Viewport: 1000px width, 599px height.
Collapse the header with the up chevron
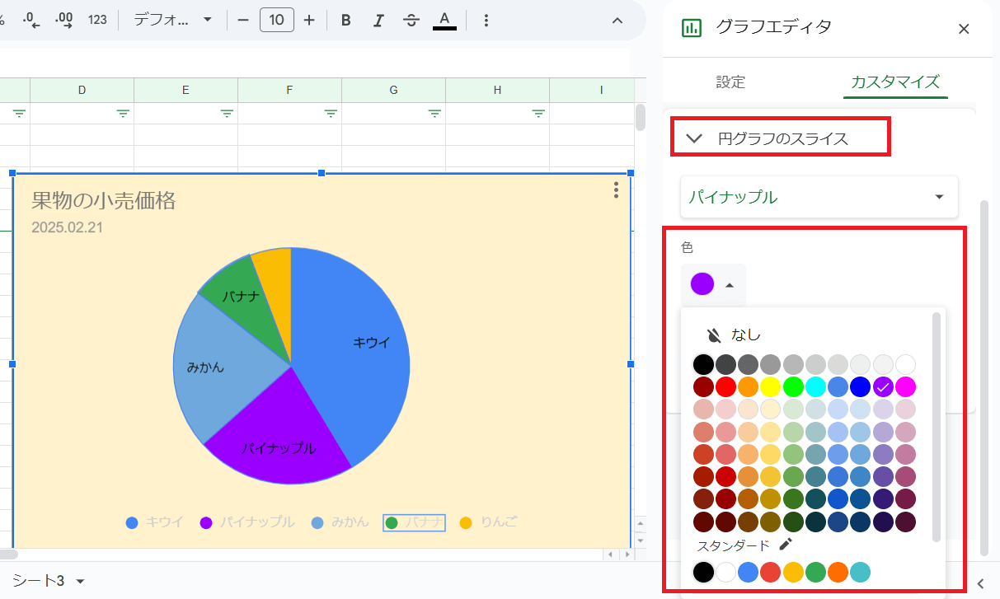pyautogui.click(x=617, y=20)
